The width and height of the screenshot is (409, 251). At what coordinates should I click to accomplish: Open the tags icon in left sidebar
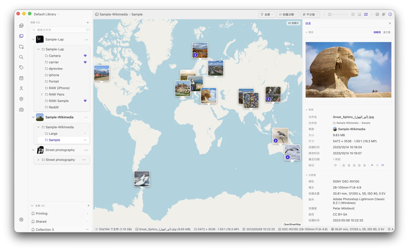tap(21, 67)
